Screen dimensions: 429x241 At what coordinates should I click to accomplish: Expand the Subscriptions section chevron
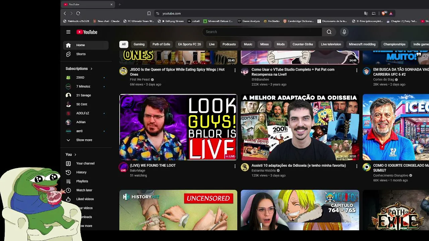[x=91, y=69]
